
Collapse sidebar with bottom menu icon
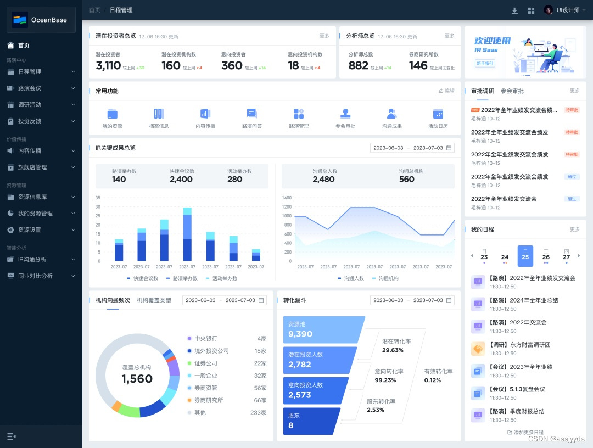point(12,436)
